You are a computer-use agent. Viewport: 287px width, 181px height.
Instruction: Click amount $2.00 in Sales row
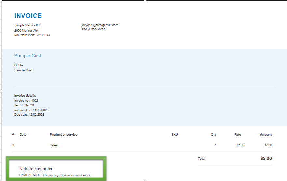(268, 145)
